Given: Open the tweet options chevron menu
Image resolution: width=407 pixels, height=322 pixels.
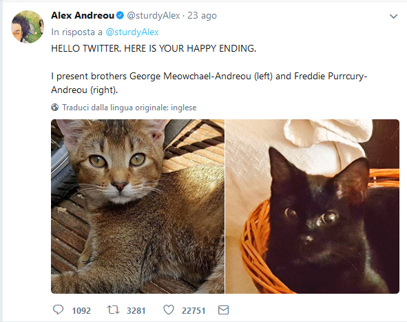Looking at the screenshot, I should point(393,17).
